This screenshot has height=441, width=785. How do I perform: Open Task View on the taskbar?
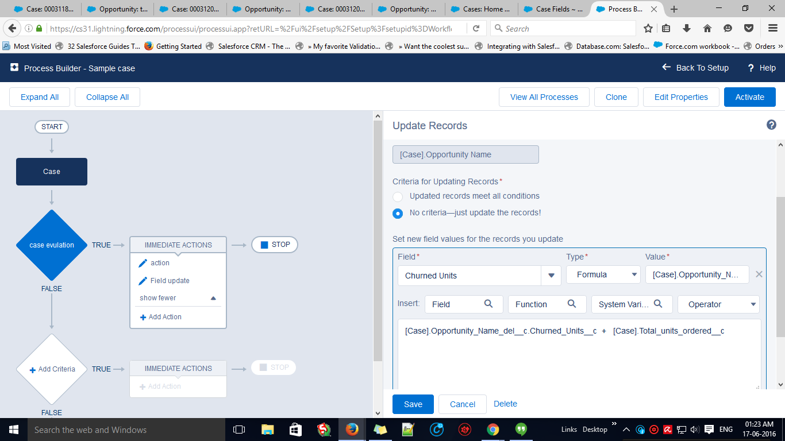(x=239, y=430)
